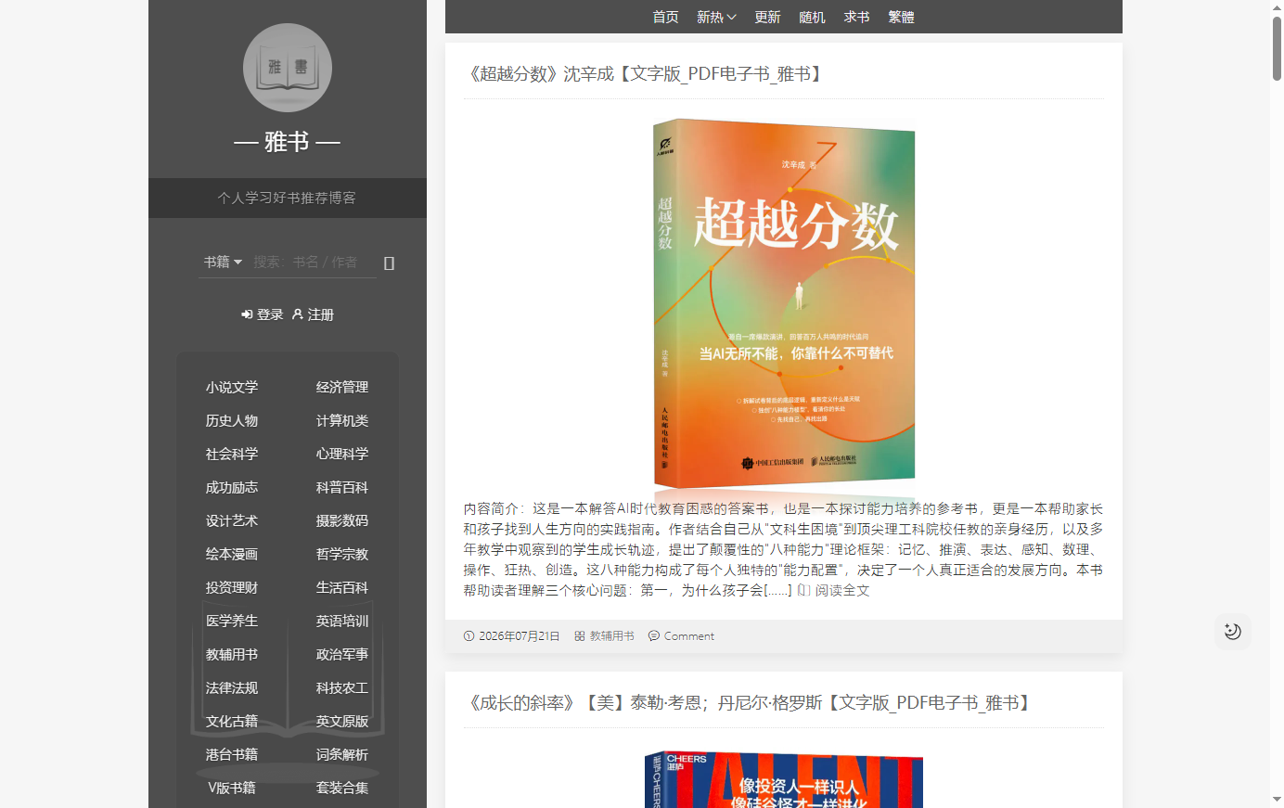The image size is (1284, 808).
Task: Open the 《成长的斜率》 post title
Action: point(749,703)
